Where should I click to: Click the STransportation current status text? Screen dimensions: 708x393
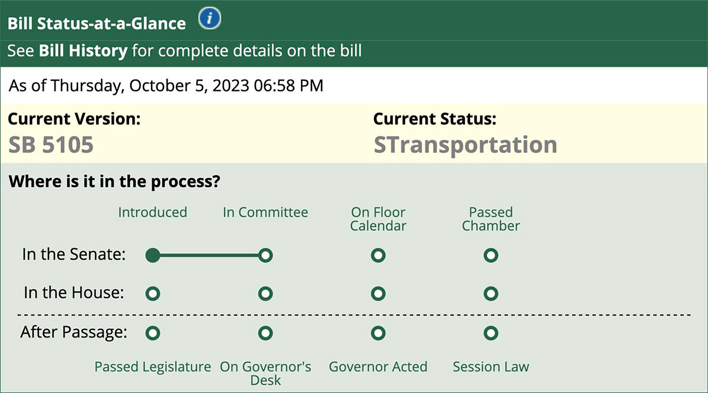coord(466,145)
